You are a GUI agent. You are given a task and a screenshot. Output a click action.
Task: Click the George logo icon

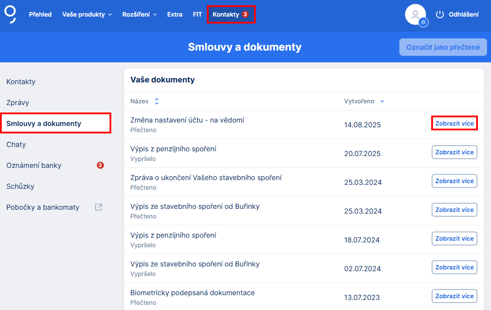click(10, 14)
